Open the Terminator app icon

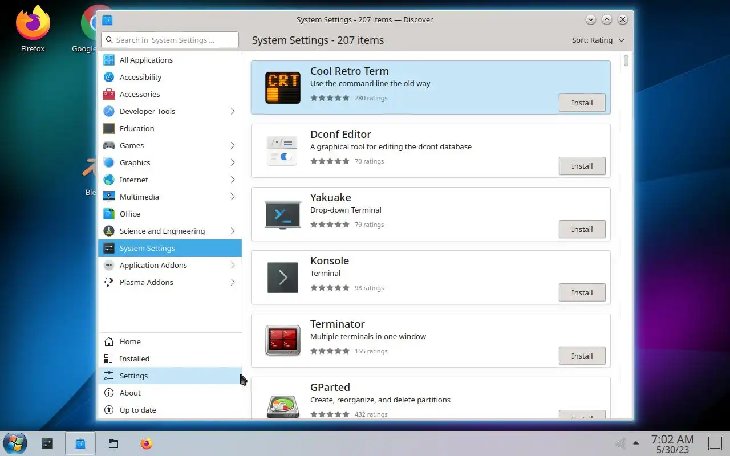pos(283,340)
